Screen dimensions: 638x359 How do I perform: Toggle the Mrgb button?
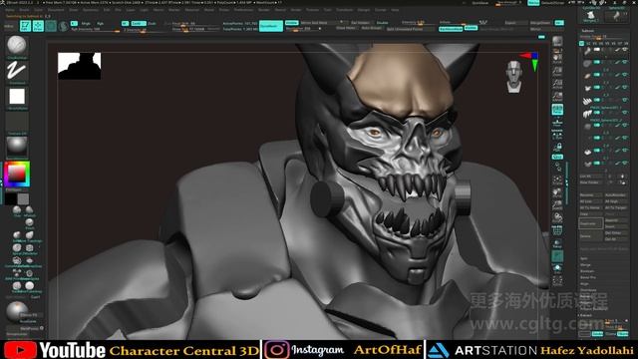[x=86, y=24]
